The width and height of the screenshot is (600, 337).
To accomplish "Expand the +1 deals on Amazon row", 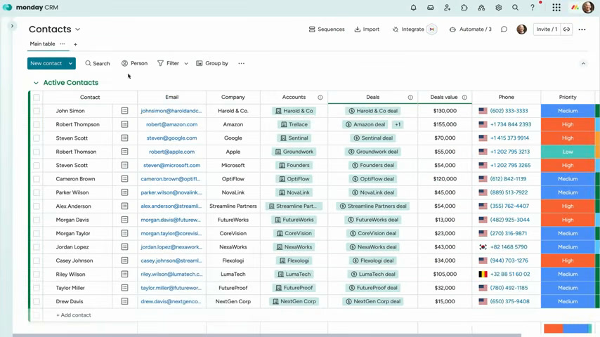I will point(398,124).
